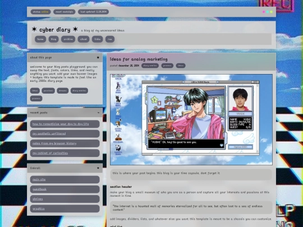Select the 'dreams' tag in the about panel
Viewport: 303px width, 227px height.
click(x=63, y=91)
